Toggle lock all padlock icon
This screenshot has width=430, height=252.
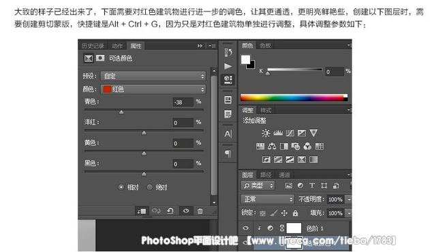coord(295,213)
